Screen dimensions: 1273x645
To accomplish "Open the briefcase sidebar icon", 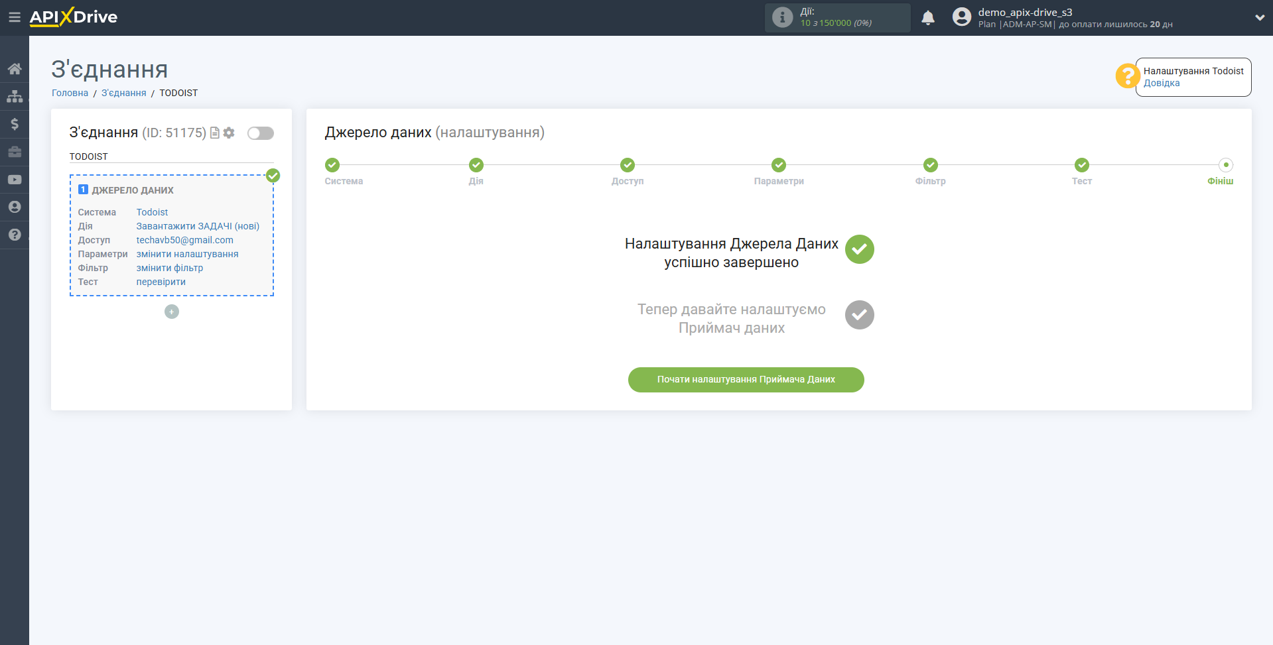I will pyautogui.click(x=15, y=152).
